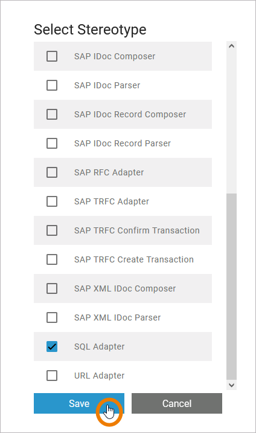Screen dimensions: 256x433
Task: Tick the SAP TRFC Adapter checkbox
Action: pyautogui.click(x=52, y=201)
